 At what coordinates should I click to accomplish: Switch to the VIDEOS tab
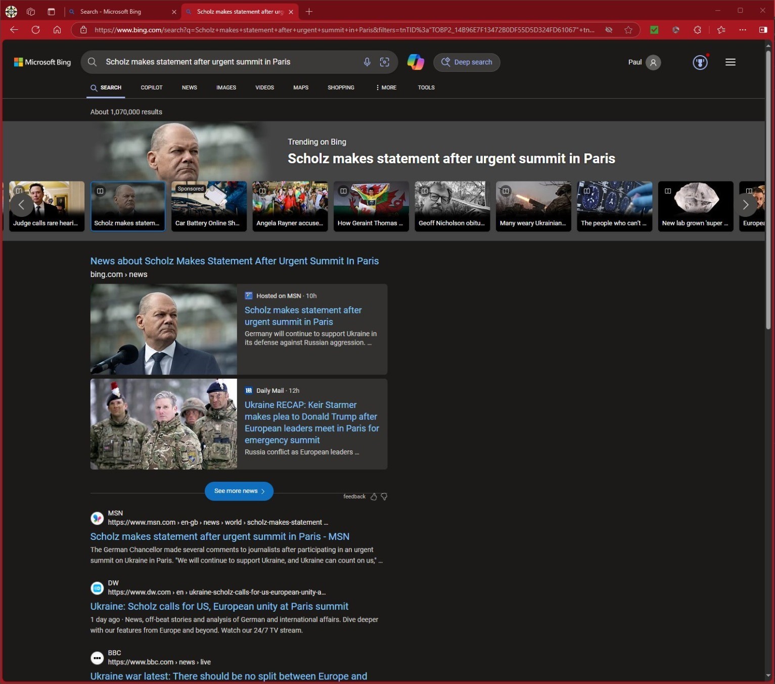[264, 87]
